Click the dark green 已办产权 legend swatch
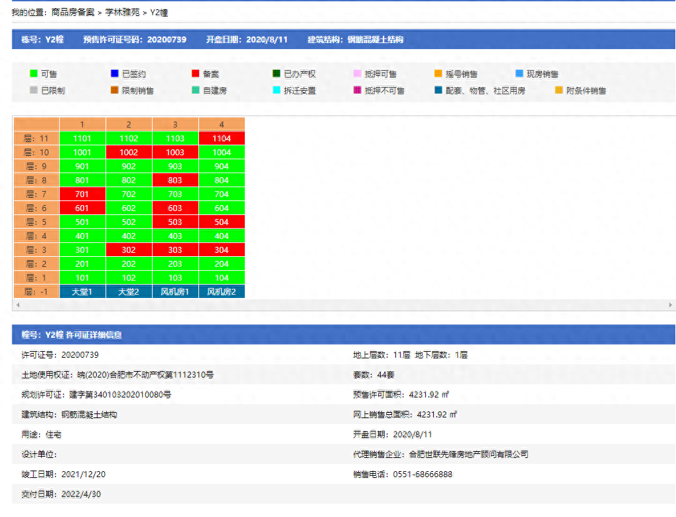 click(277, 74)
